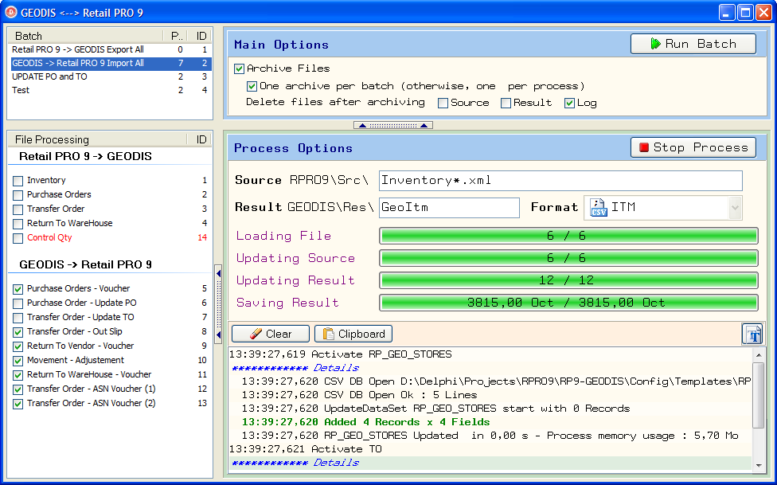Check the Inventory file process
The image size is (777, 485).
pyautogui.click(x=18, y=181)
